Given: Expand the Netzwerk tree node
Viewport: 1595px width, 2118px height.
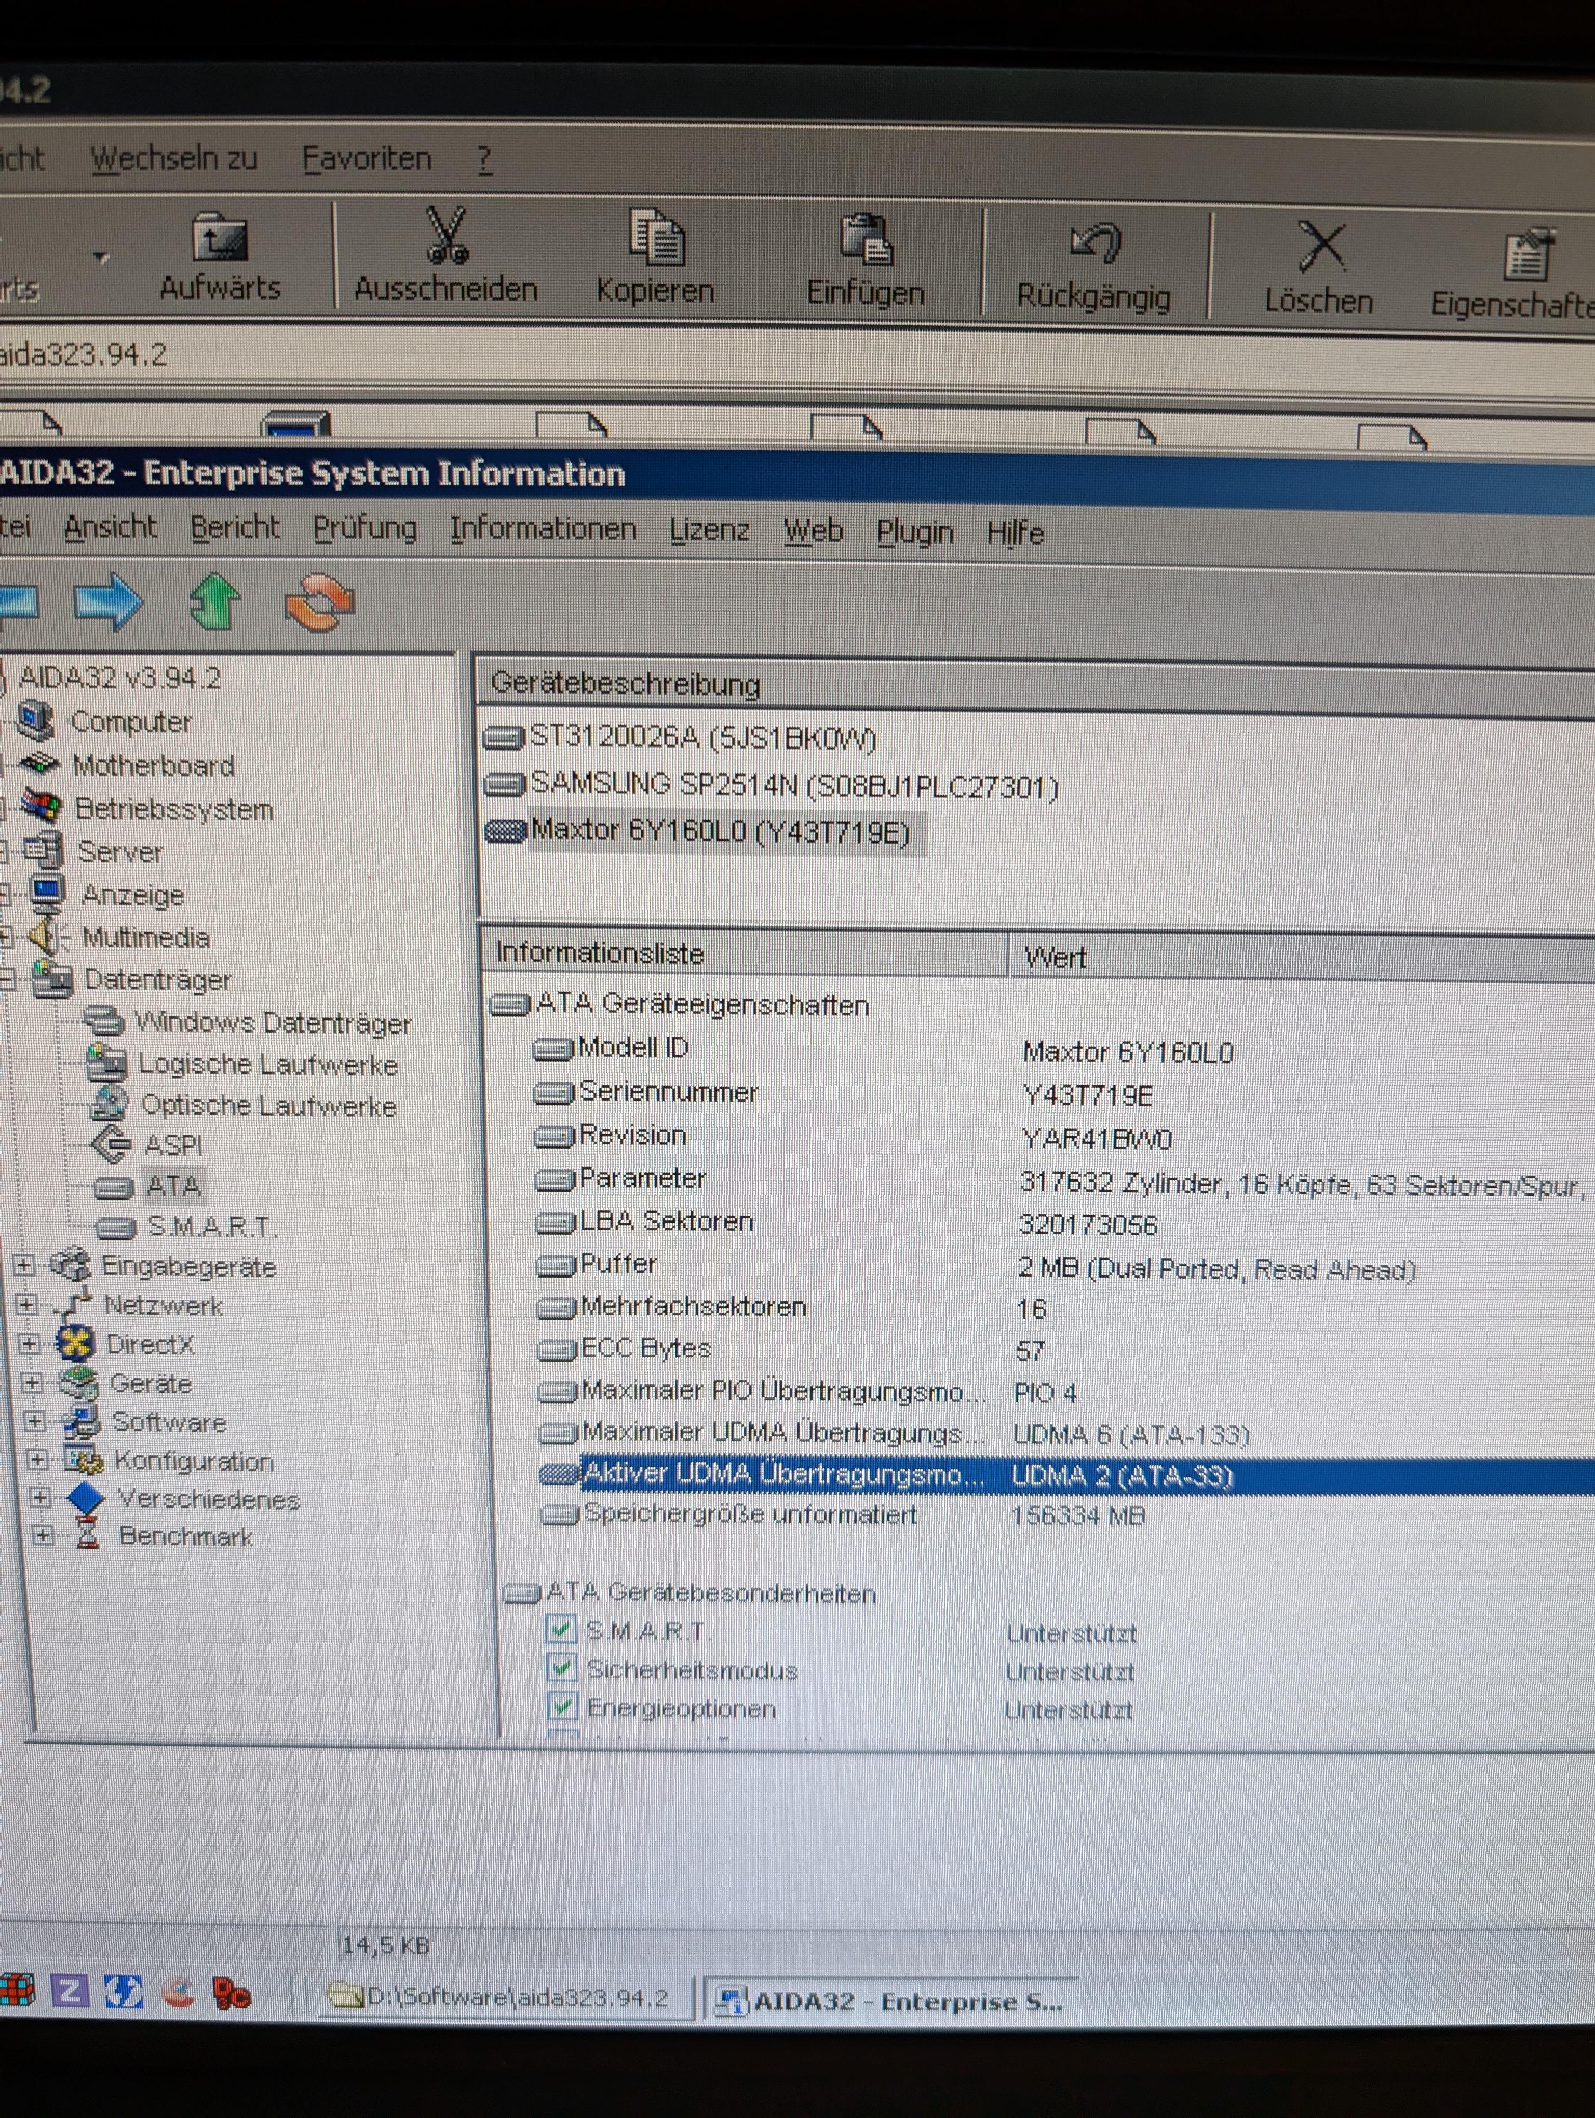Looking at the screenshot, I should click(27, 1304).
